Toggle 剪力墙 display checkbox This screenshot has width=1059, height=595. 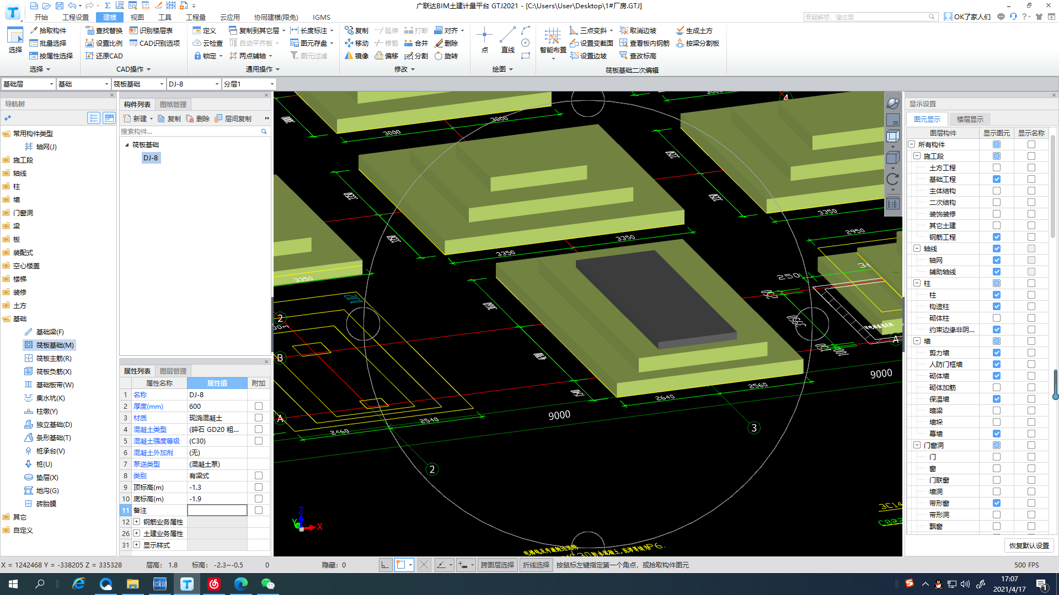[x=996, y=353]
